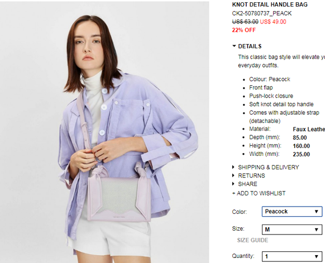Click the Knot Detail Handle Bag title

click(x=270, y=4)
